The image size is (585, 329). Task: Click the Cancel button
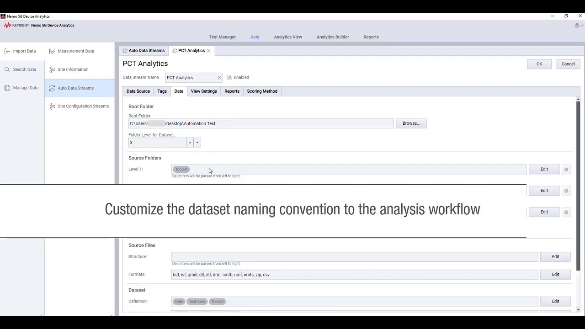click(x=568, y=64)
